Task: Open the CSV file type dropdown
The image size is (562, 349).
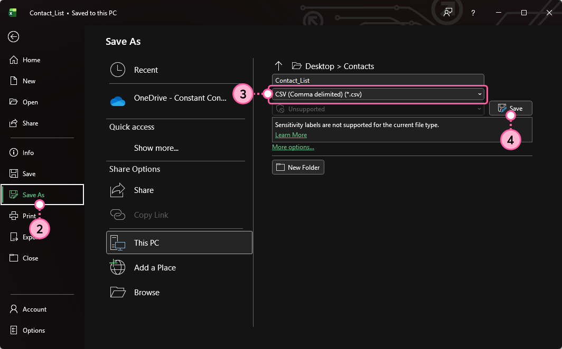Action: pyautogui.click(x=378, y=94)
